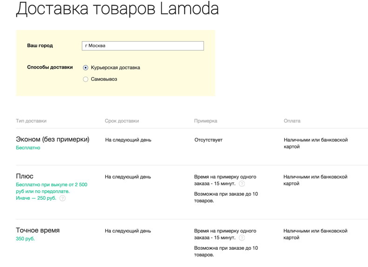Click the 'Эконом (без примерки)' delivery title
The width and height of the screenshot is (368, 267).
pos(53,139)
